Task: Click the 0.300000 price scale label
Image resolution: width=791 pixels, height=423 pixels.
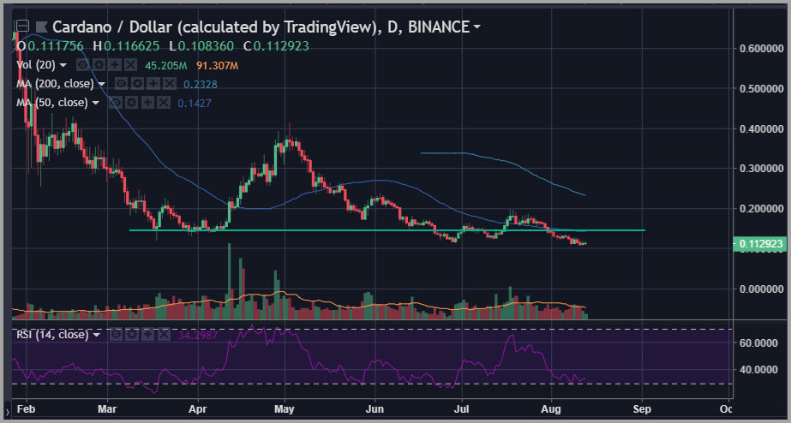Action: 761,169
